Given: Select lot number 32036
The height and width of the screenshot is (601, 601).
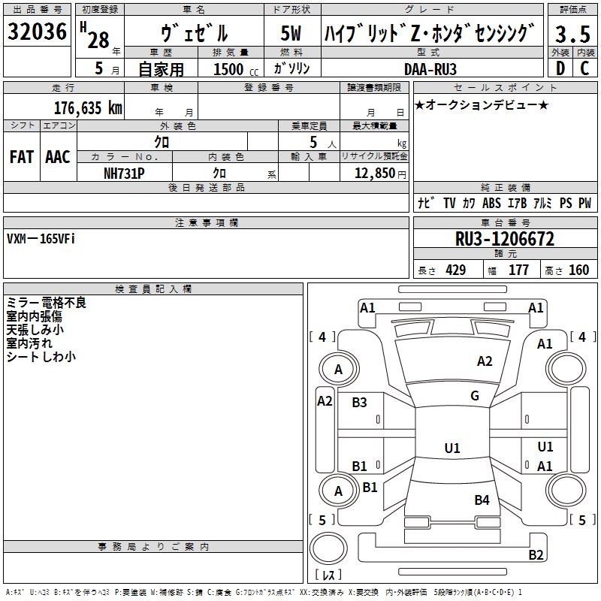Looking at the screenshot, I should click(37, 32).
